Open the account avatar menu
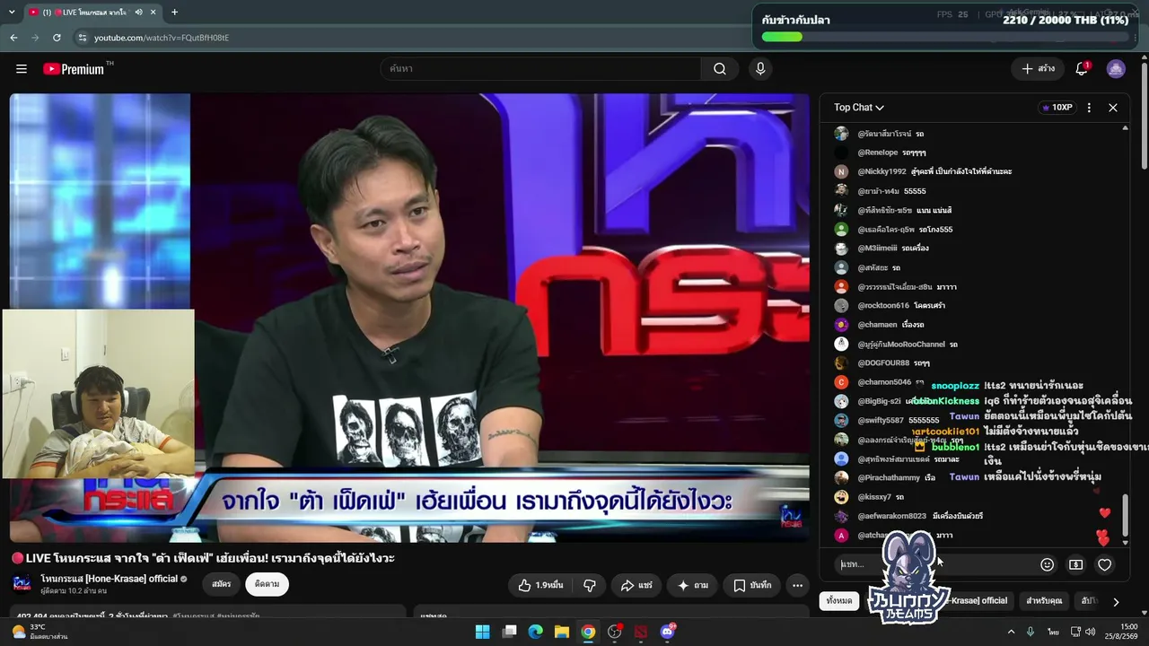Image resolution: width=1149 pixels, height=646 pixels. pos(1116,69)
